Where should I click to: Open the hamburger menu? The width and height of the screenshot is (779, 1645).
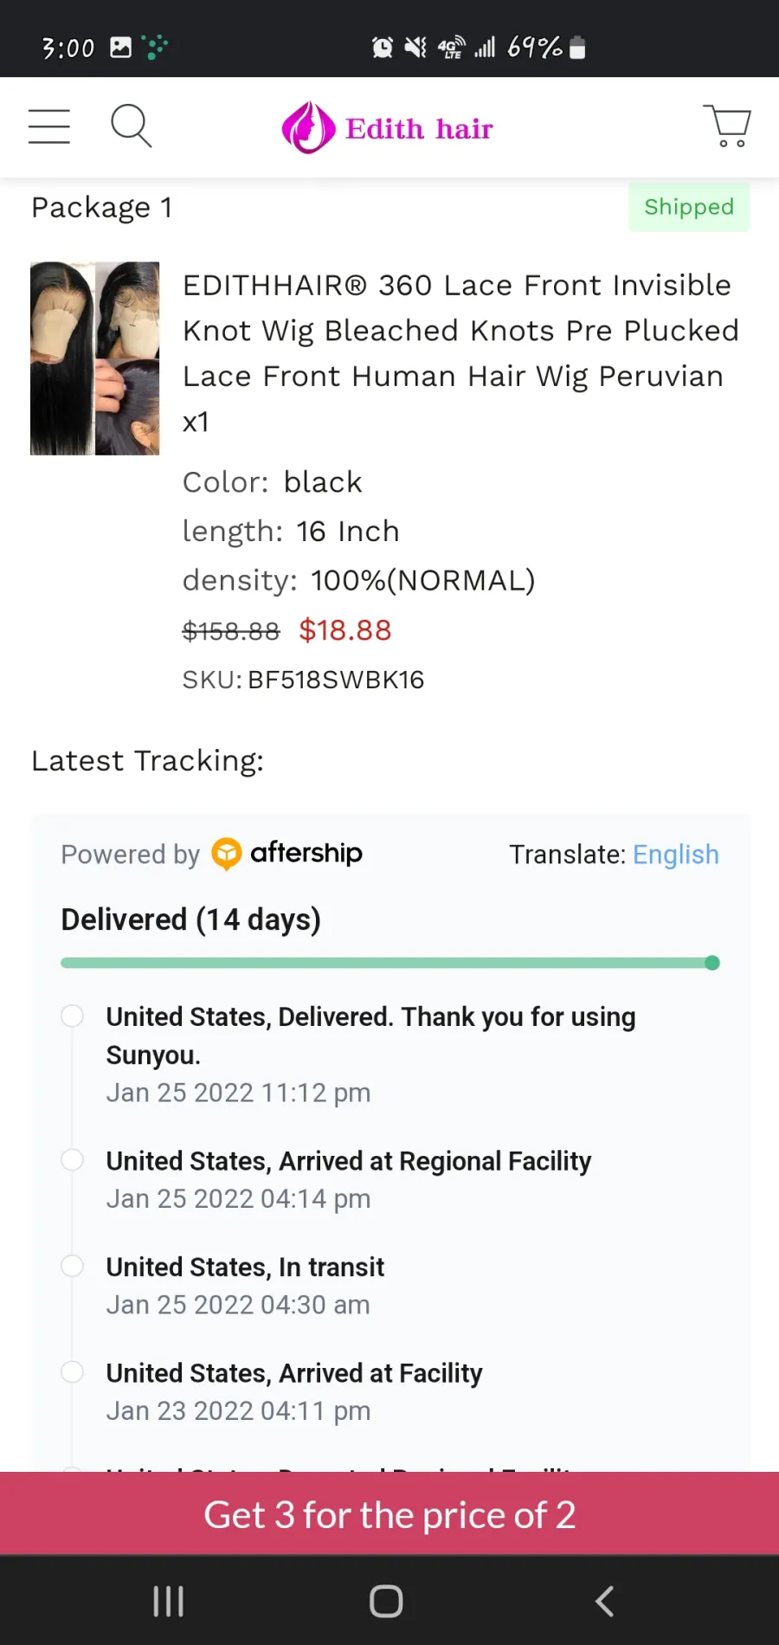[x=49, y=126]
